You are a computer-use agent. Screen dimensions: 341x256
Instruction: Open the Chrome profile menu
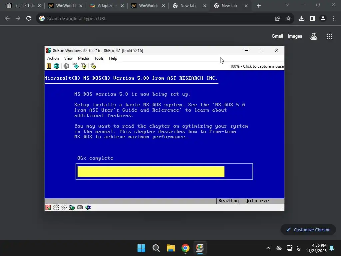(323, 19)
